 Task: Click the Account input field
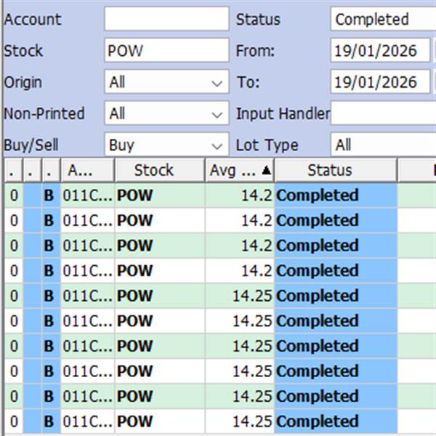[x=166, y=20]
